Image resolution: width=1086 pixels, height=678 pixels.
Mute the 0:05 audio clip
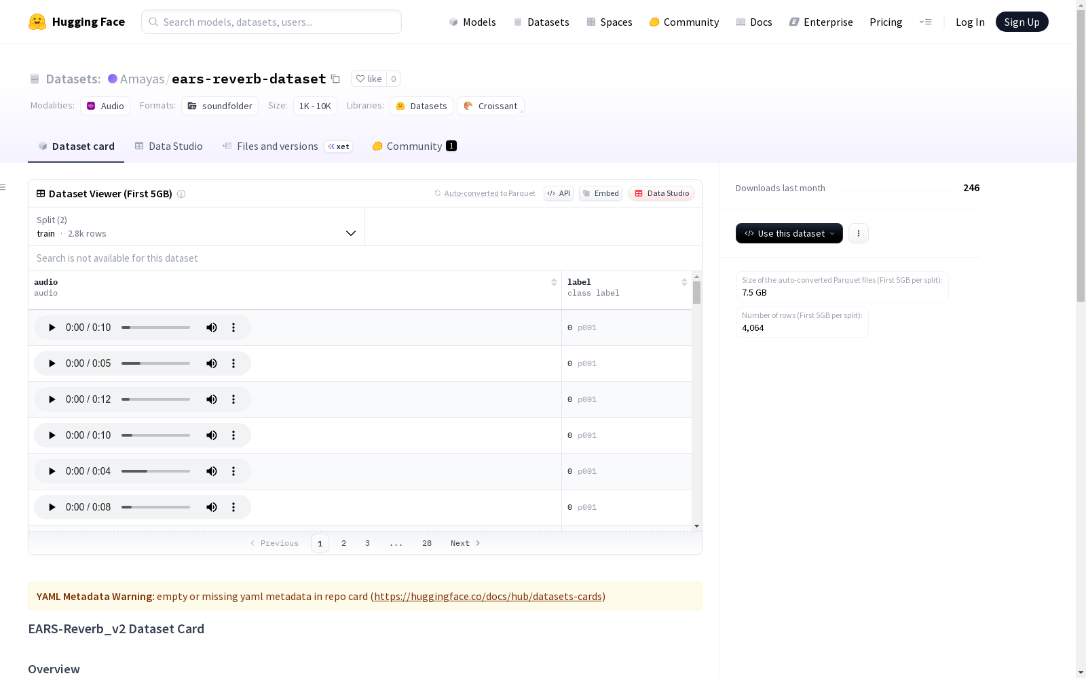click(212, 363)
